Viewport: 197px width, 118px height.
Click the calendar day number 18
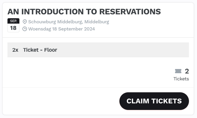tap(13, 28)
